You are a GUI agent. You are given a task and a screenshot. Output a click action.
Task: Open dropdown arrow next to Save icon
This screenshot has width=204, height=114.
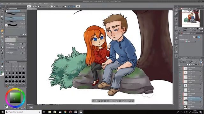(40, 6)
